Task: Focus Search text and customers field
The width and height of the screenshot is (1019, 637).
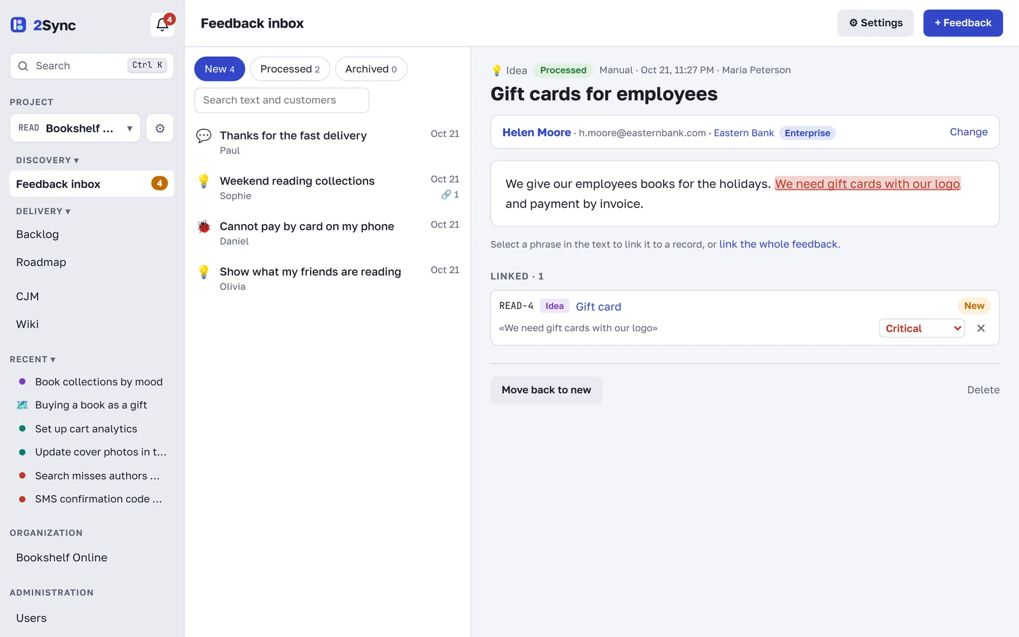Action: pos(281,100)
